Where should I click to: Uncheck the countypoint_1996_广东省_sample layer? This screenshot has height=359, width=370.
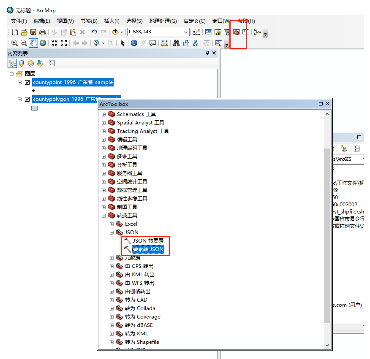pyautogui.click(x=27, y=82)
